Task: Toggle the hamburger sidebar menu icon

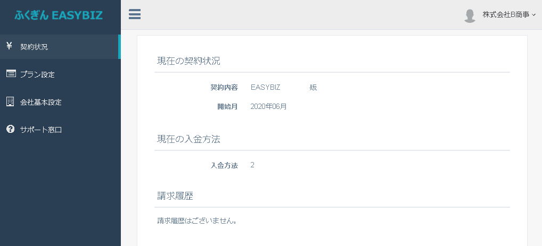Action: (135, 14)
